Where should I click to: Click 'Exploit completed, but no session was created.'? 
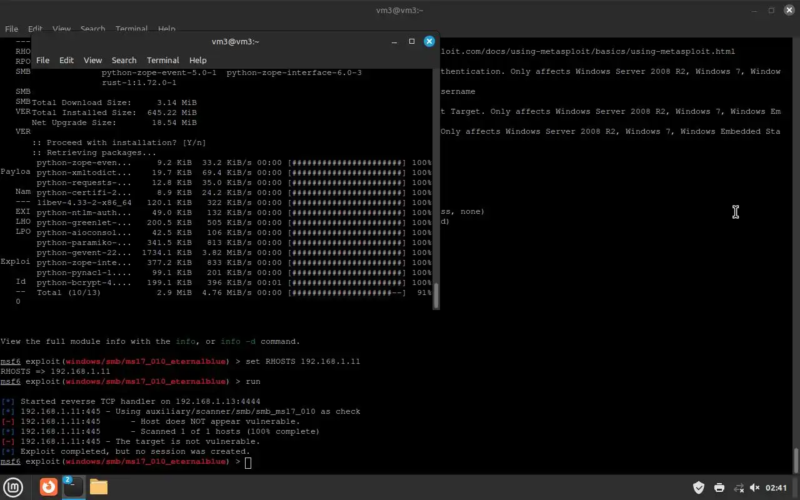click(125, 451)
